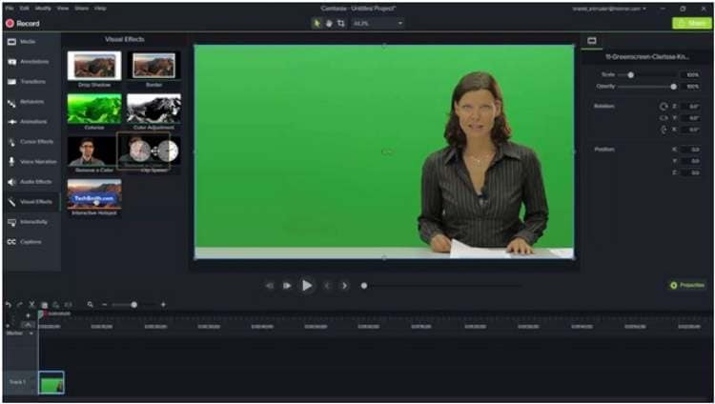The height and width of the screenshot is (404, 715).
Task: Click the Cut scissors icon
Action: (31, 305)
